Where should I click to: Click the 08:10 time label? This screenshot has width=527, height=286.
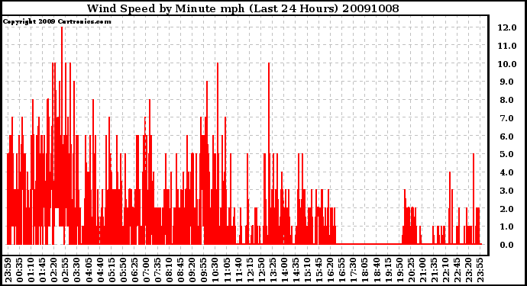[x=169, y=271]
